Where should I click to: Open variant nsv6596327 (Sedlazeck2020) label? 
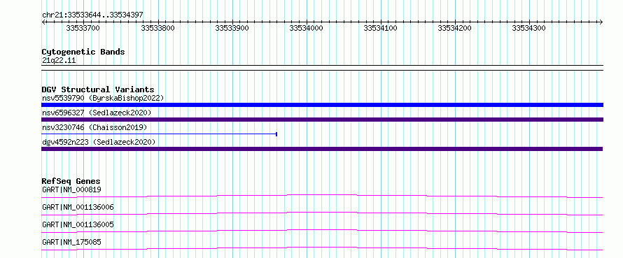[x=97, y=113]
